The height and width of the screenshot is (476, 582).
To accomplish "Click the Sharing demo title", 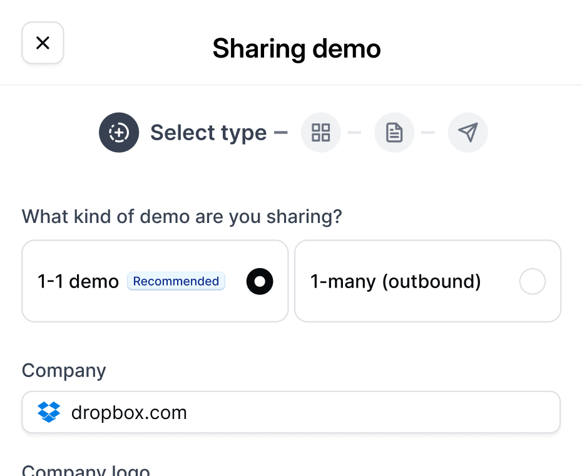I will click(297, 48).
